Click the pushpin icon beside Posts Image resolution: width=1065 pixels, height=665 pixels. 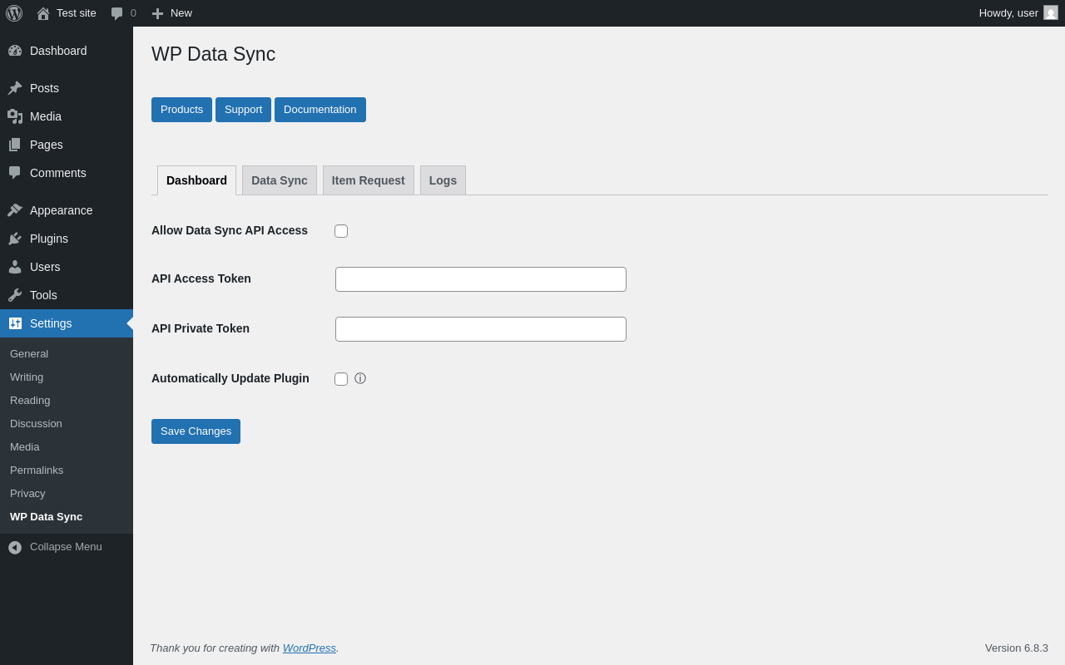[x=15, y=88]
